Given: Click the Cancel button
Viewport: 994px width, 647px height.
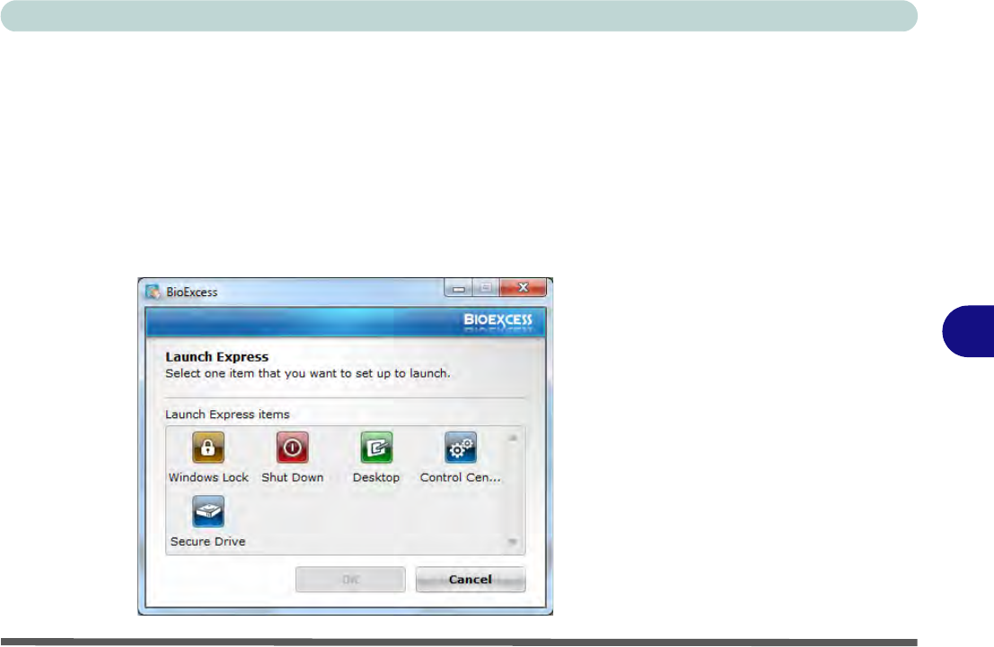Looking at the screenshot, I should pyautogui.click(x=471, y=579).
